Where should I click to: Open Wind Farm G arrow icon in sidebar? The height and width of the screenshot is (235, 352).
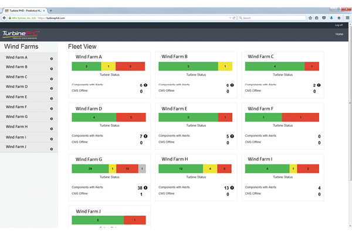click(52, 119)
